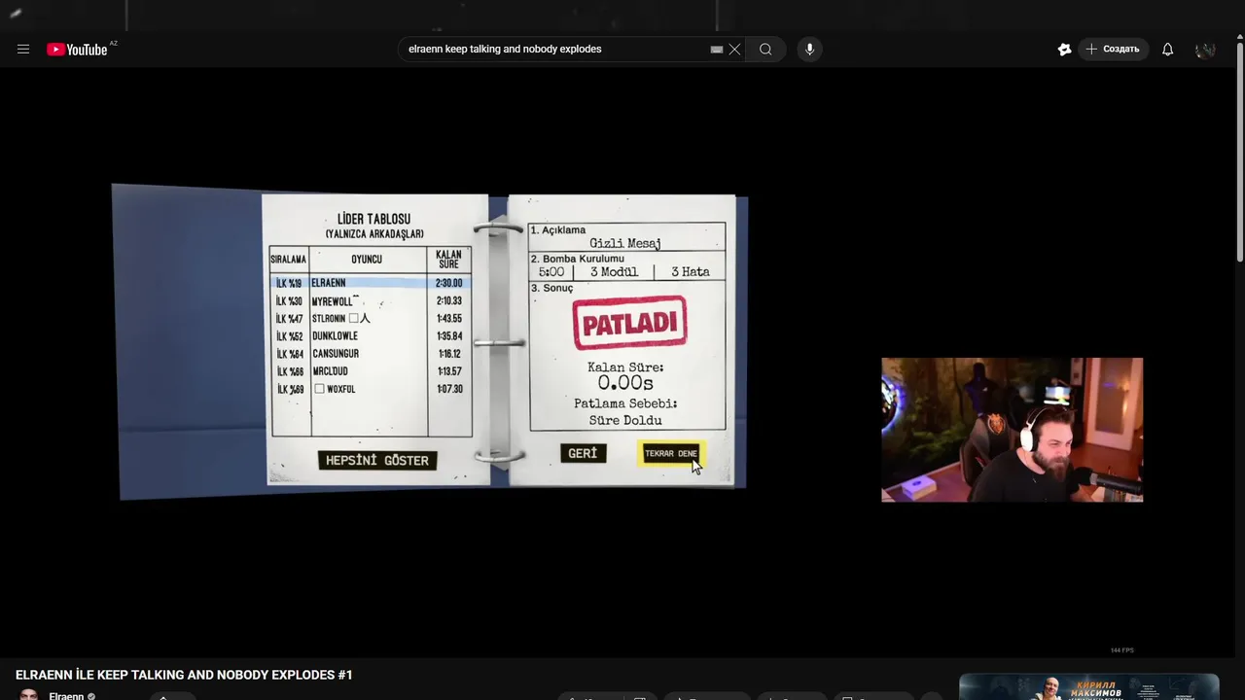This screenshot has width=1245, height=700.
Task: Clear the search query with X
Action: pyautogui.click(x=735, y=50)
